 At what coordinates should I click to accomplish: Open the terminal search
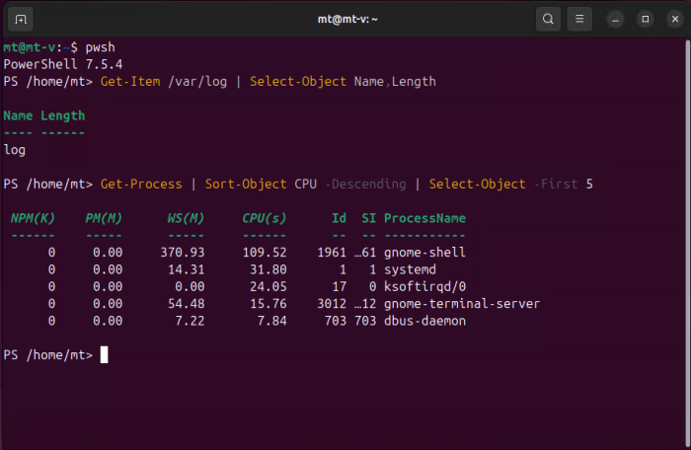pos(548,19)
